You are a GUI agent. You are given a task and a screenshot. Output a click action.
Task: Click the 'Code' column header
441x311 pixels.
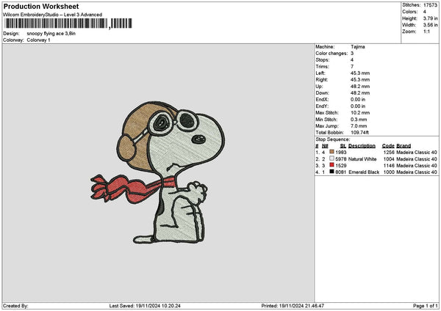[388, 146]
